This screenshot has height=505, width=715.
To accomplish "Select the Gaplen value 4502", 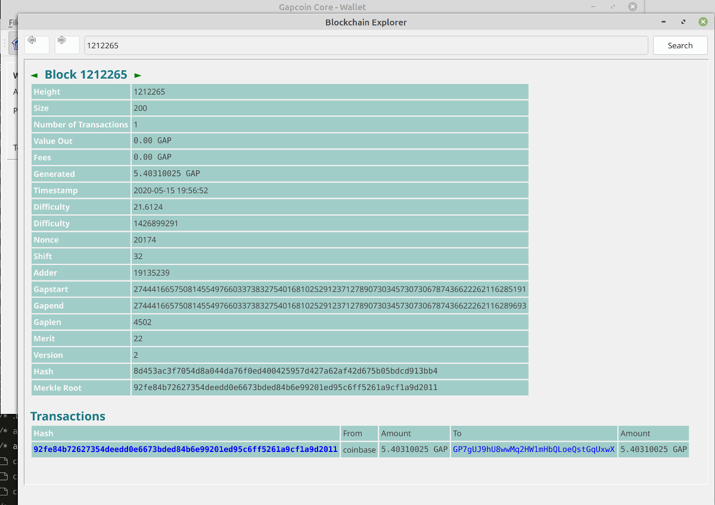I will click(x=143, y=322).
